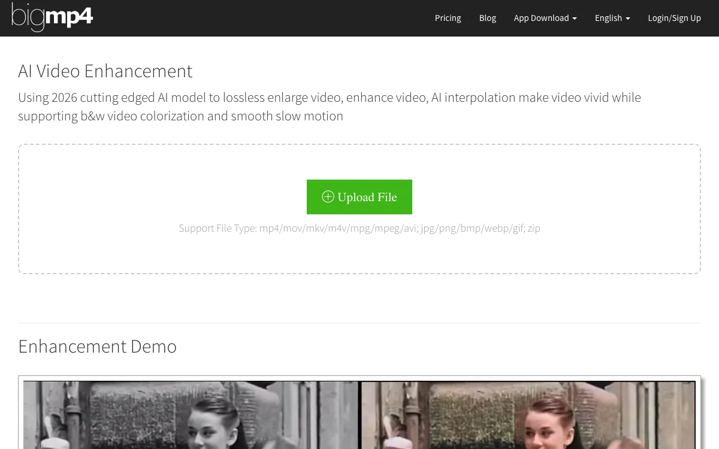Screen dimensions: 719x449
Task: Click the green Upload File button
Action: pos(359,197)
